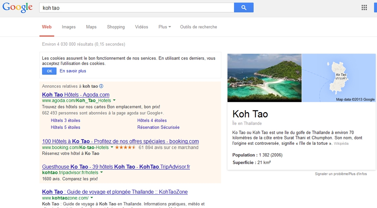
Task: Click the Hôtels 5 étoiles sitelink
Action: [66, 127]
